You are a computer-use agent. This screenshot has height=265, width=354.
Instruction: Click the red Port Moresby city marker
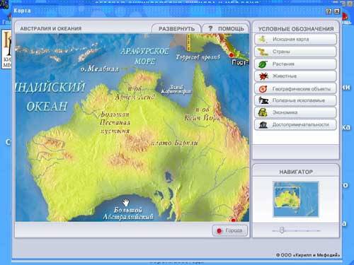click(232, 55)
